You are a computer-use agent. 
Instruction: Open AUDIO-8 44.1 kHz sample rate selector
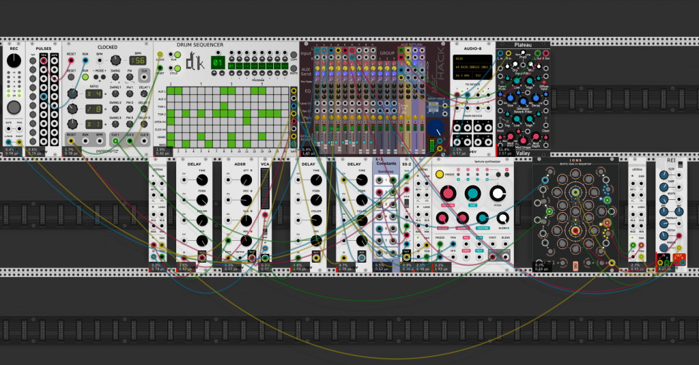pyautogui.click(x=462, y=76)
